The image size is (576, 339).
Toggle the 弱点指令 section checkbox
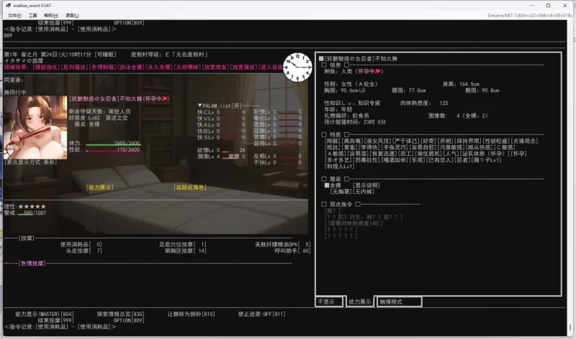[x=324, y=204]
